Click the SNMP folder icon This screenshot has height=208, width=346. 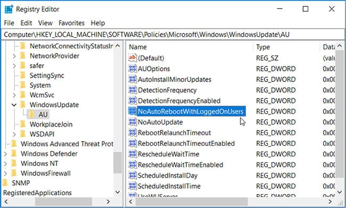(x=5, y=183)
